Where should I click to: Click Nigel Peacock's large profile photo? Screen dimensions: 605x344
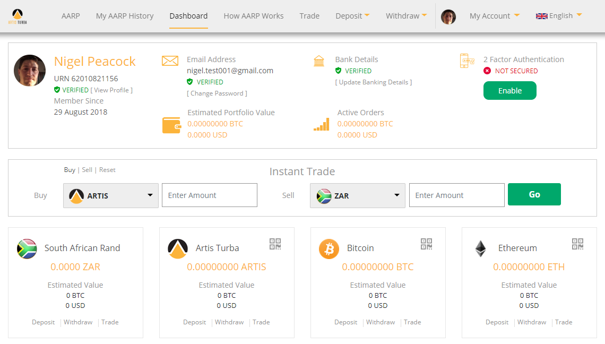30,70
